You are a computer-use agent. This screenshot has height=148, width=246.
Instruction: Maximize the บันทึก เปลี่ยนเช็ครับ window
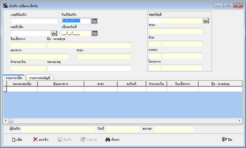coord(228,6)
